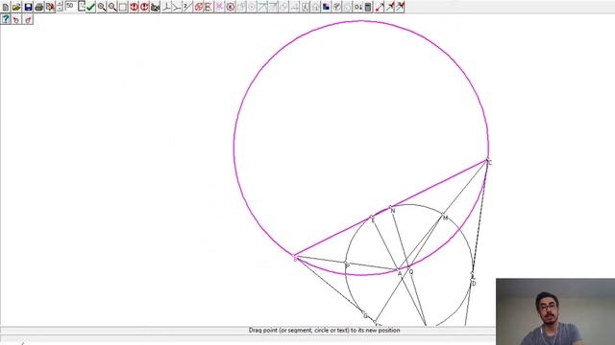Print the drawing with the printer icon
This screenshot has width=615, height=345.
pyautogui.click(x=38, y=7)
